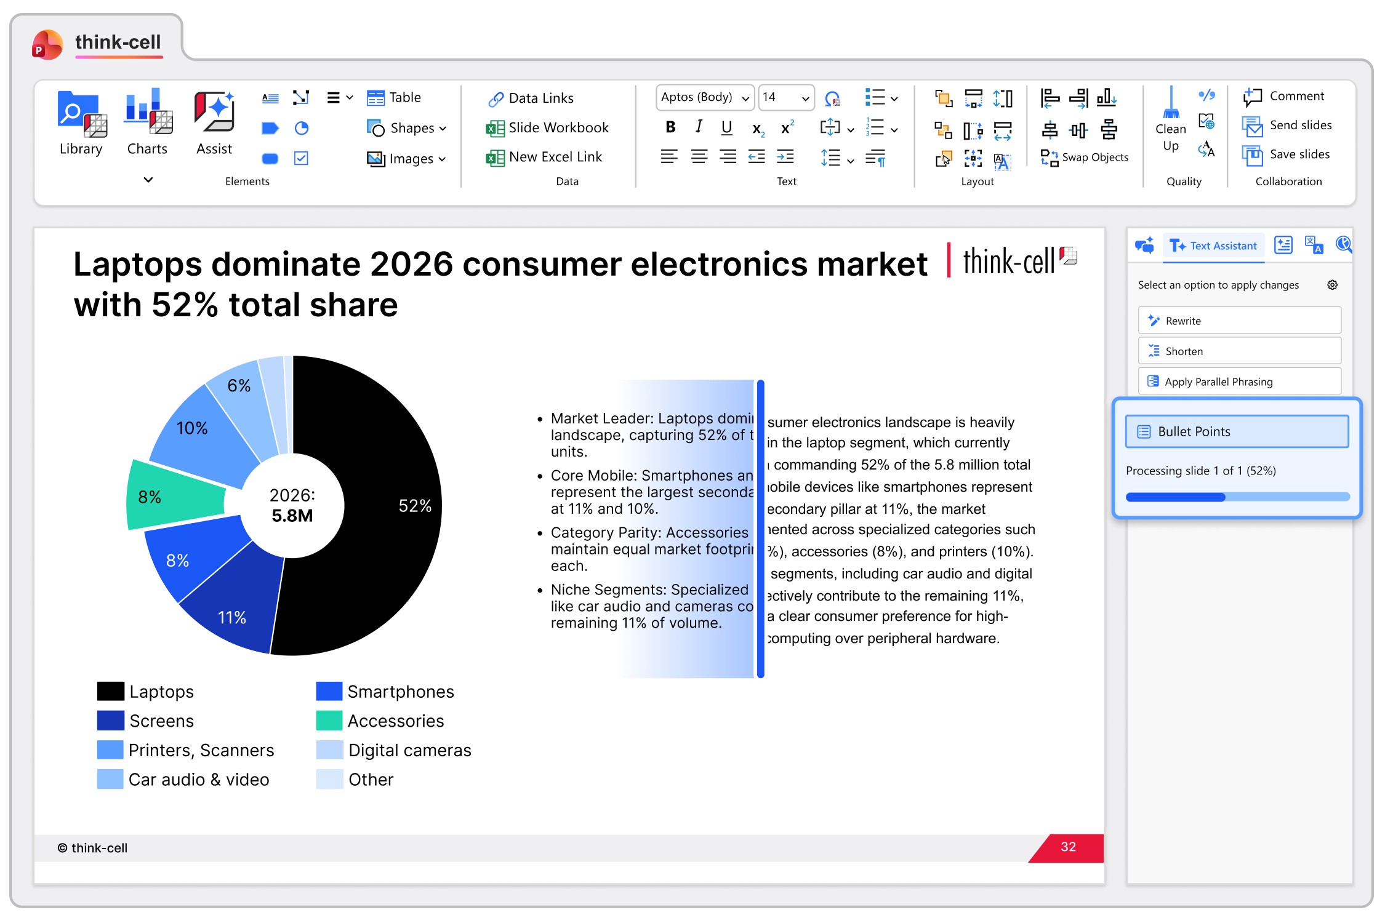Screen dimensions: 1385x923
Task: Click the Shorten option
Action: (1238, 351)
